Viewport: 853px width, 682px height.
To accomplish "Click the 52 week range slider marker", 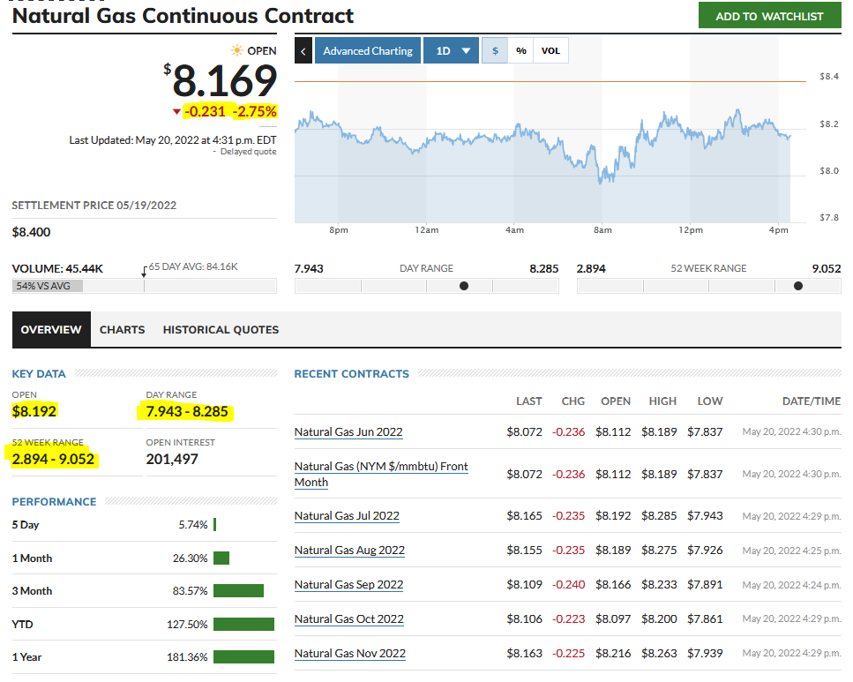I will [798, 286].
